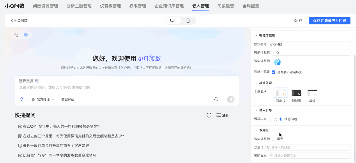
Task: Open 权限管理 tab
Action: tap(138, 6)
